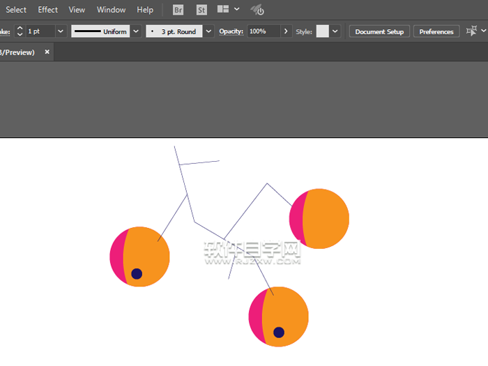Click the align to selection icon
Image resolution: width=488 pixels, height=366 pixels.
coord(472,31)
